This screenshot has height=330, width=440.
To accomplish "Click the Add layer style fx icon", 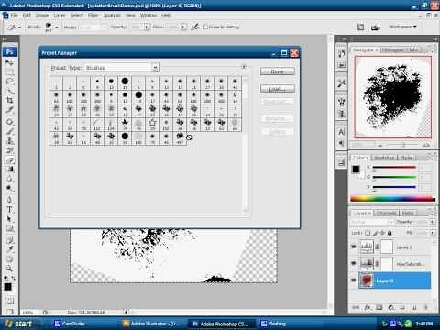I will point(368,307).
